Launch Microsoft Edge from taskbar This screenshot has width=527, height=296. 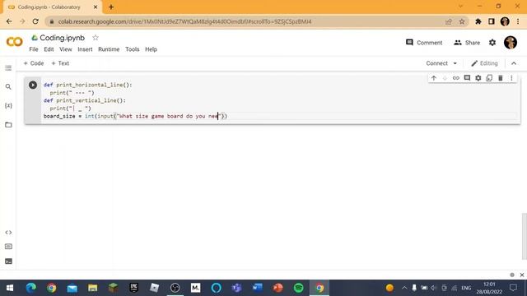click(x=31, y=288)
